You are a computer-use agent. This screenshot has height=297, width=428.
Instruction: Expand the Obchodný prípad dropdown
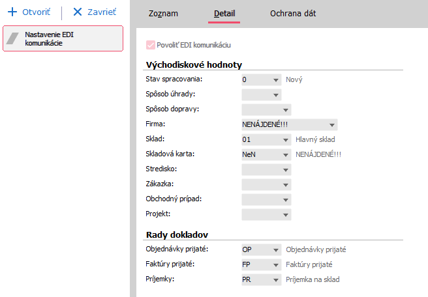pyautogui.click(x=286, y=199)
